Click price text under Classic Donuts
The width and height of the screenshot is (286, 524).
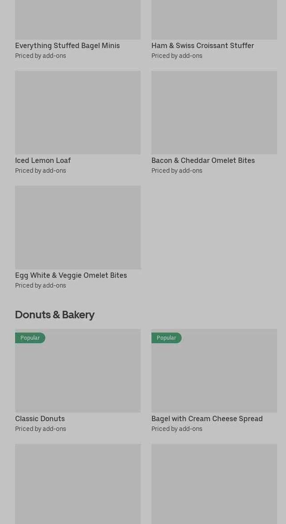[x=41, y=429]
